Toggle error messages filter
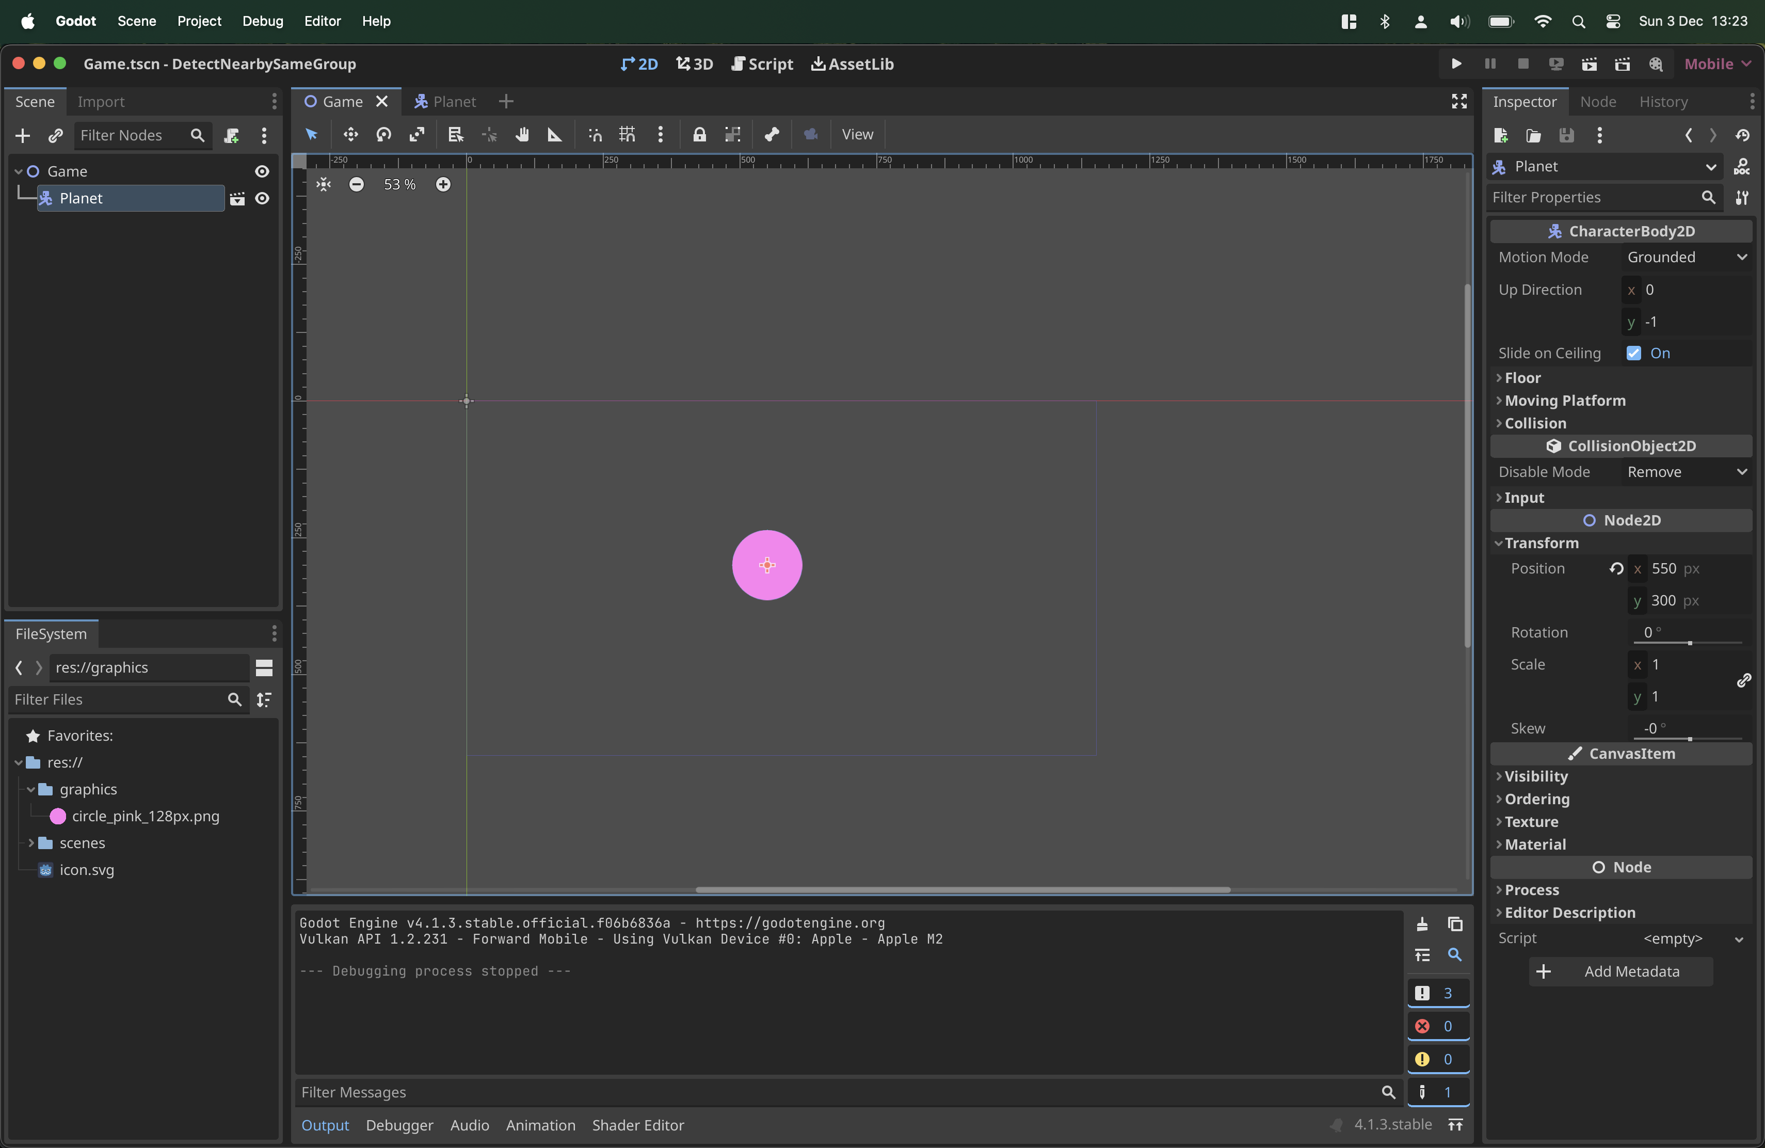1765x1148 pixels. pos(1438,1026)
